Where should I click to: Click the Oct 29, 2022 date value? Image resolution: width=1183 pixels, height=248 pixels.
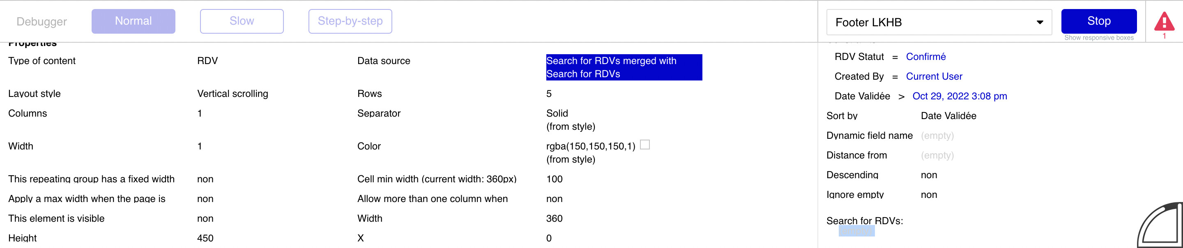(960, 96)
